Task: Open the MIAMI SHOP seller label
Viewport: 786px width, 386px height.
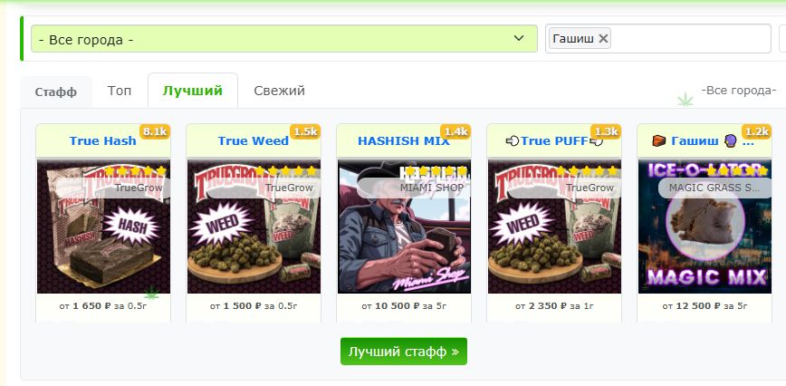Action: [432, 188]
